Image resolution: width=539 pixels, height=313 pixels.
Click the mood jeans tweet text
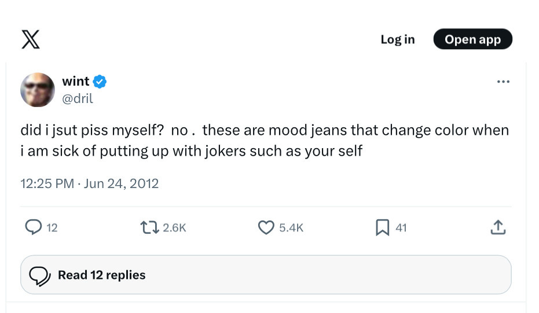click(x=264, y=141)
